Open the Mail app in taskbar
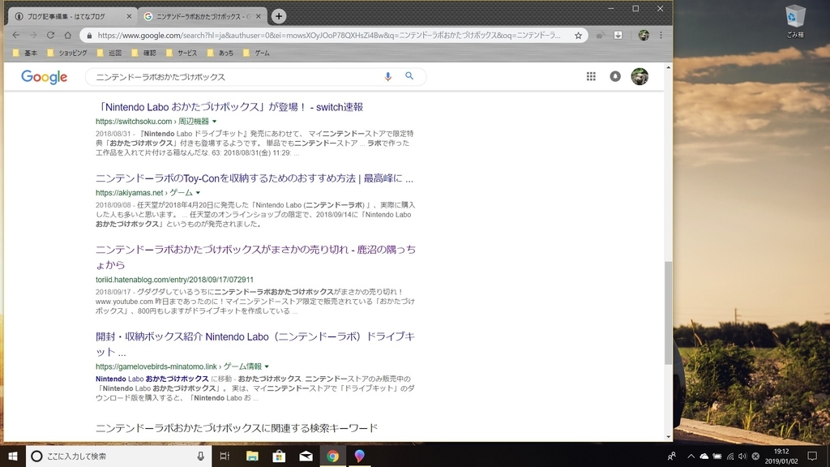 pos(306,456)
